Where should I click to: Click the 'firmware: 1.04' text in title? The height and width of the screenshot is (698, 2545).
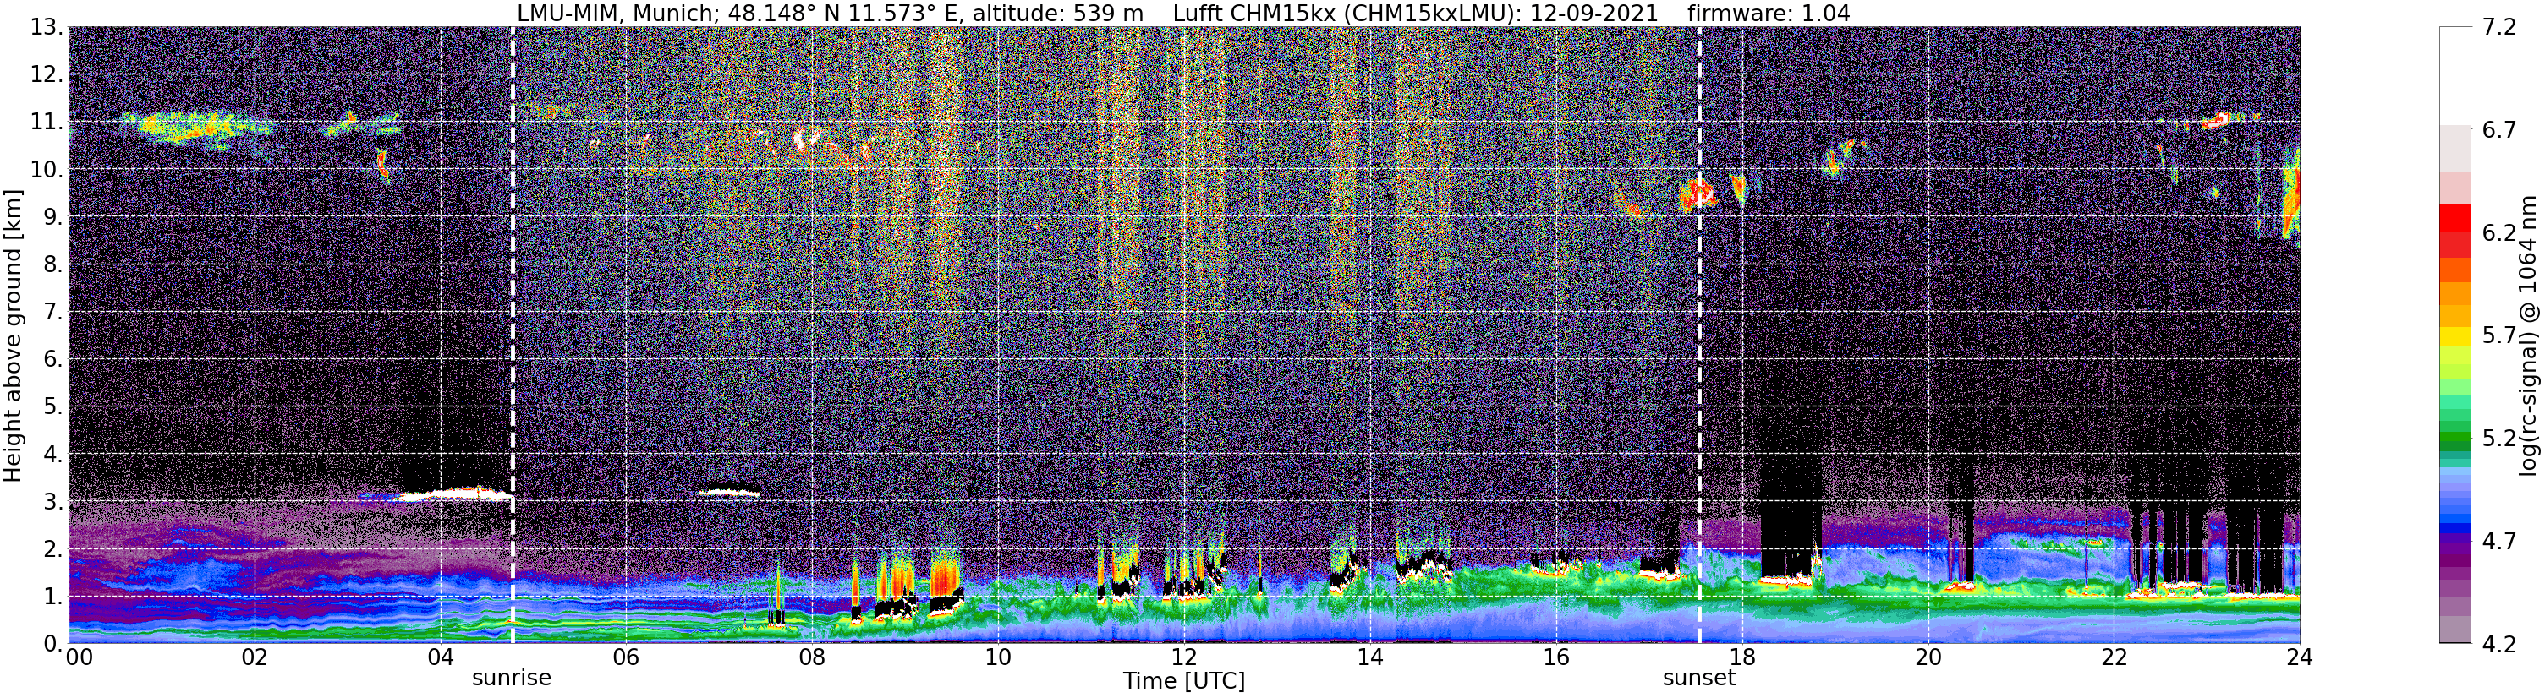(x=1769, y=14)
